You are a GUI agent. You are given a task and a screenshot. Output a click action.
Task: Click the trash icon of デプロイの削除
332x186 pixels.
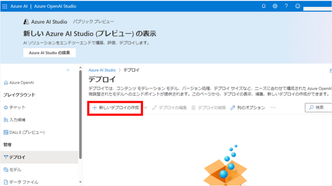coord(194,108)
